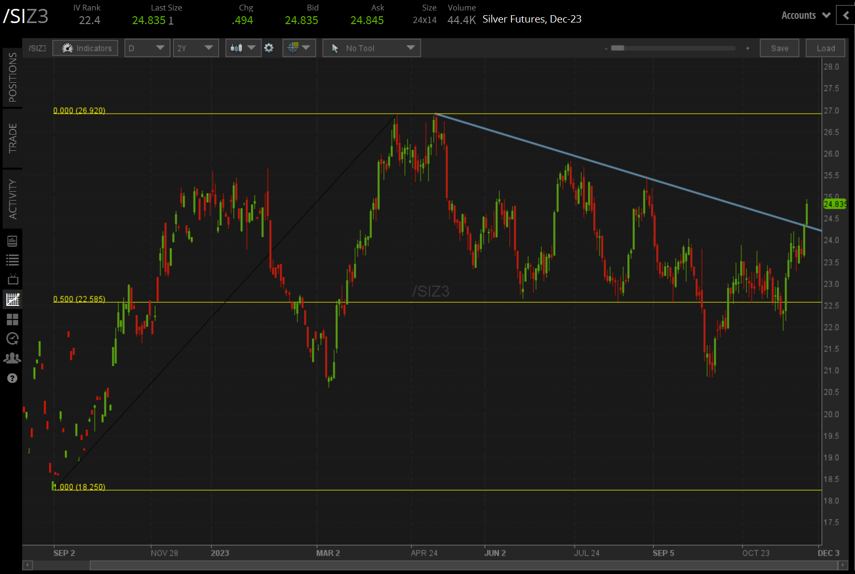The width and height of the screenshot is (855, 574).
Task: Open chart settings gear icon
Action: (x=269, y=48)
